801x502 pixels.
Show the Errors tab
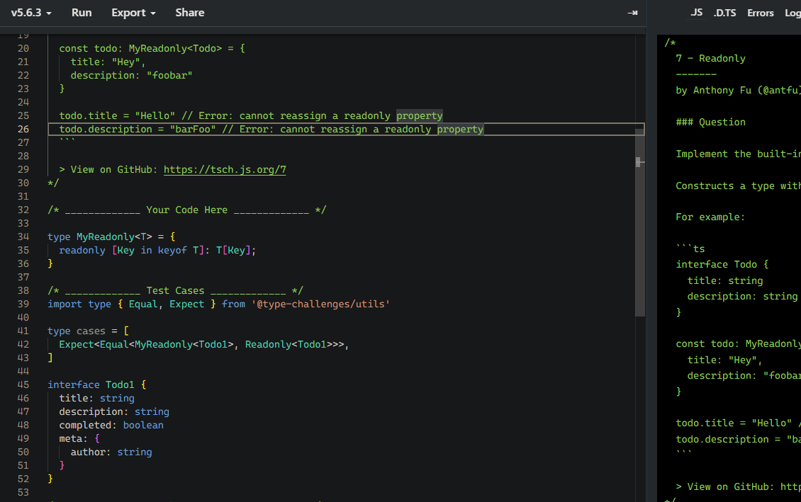(x=760, y=13)
